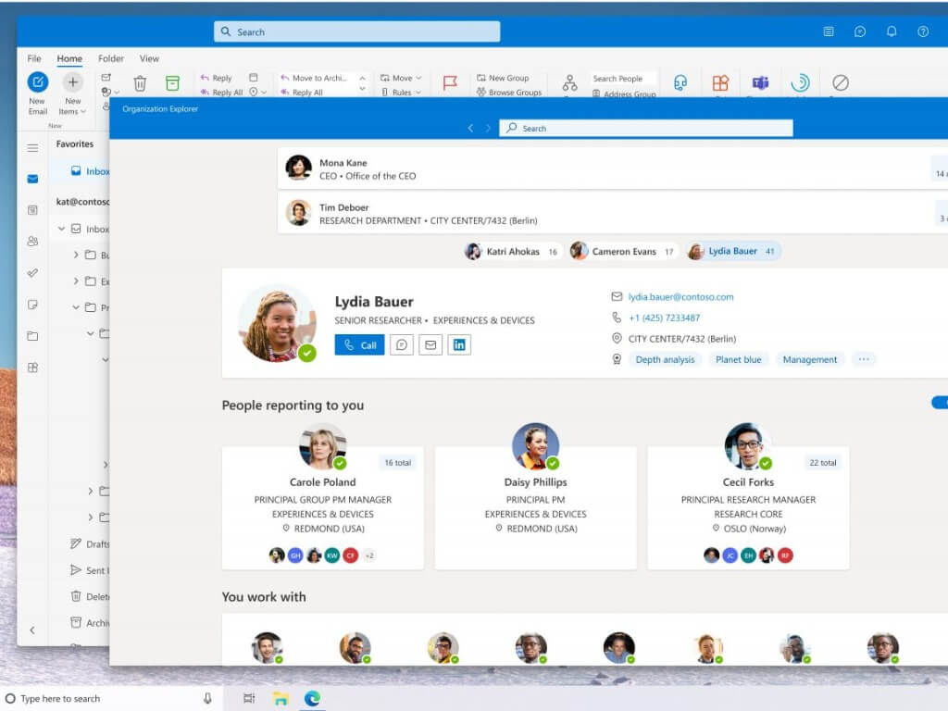
Task: Select the Depth analysis tag
Action: (x=665, y=359)
